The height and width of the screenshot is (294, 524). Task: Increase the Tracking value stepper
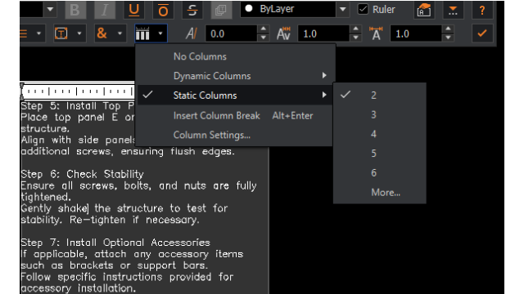[355, 29]
